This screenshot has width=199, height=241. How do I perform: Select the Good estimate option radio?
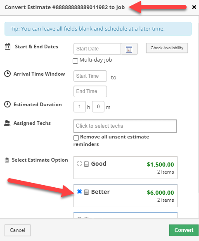coord(79,164)
